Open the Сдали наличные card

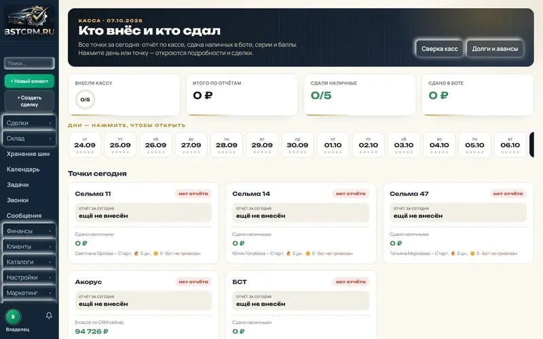[360, 95]
